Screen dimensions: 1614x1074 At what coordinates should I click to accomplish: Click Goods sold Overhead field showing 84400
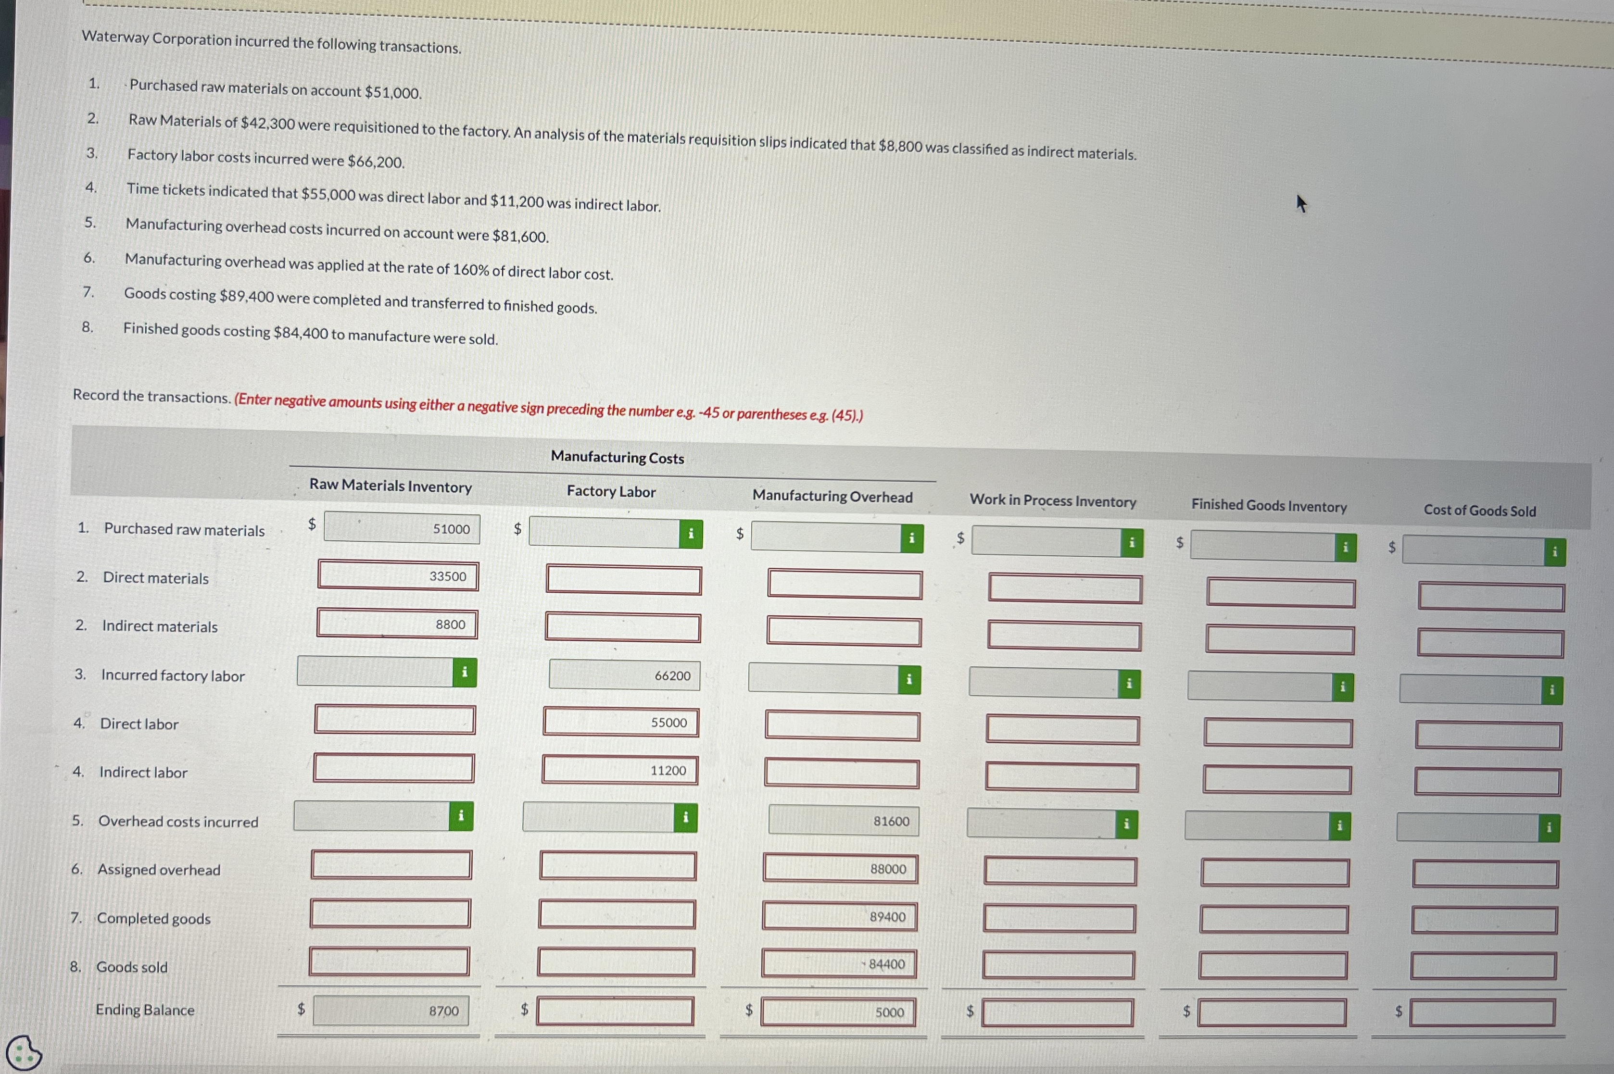839,964
